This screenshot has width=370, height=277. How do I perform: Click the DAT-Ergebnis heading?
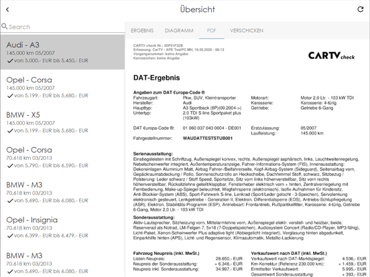pos(156,78)
